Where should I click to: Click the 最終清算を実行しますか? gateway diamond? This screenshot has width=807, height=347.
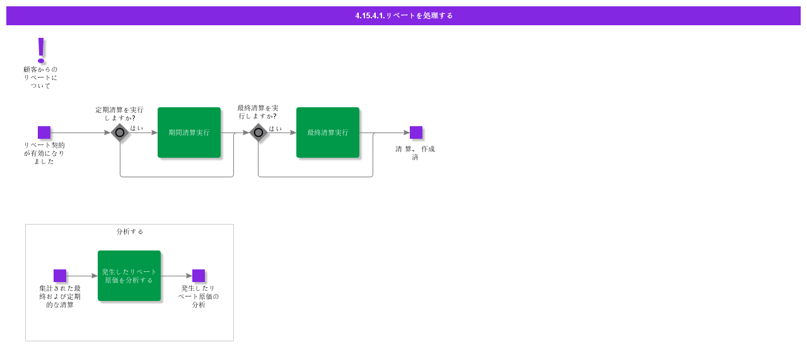[x=258, y=132]
